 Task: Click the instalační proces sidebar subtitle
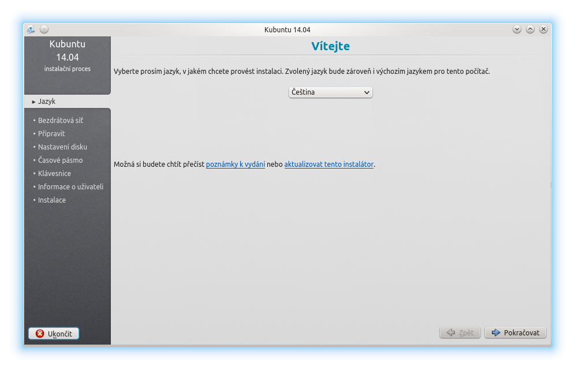pyautogui.click(x=68, y=69)
